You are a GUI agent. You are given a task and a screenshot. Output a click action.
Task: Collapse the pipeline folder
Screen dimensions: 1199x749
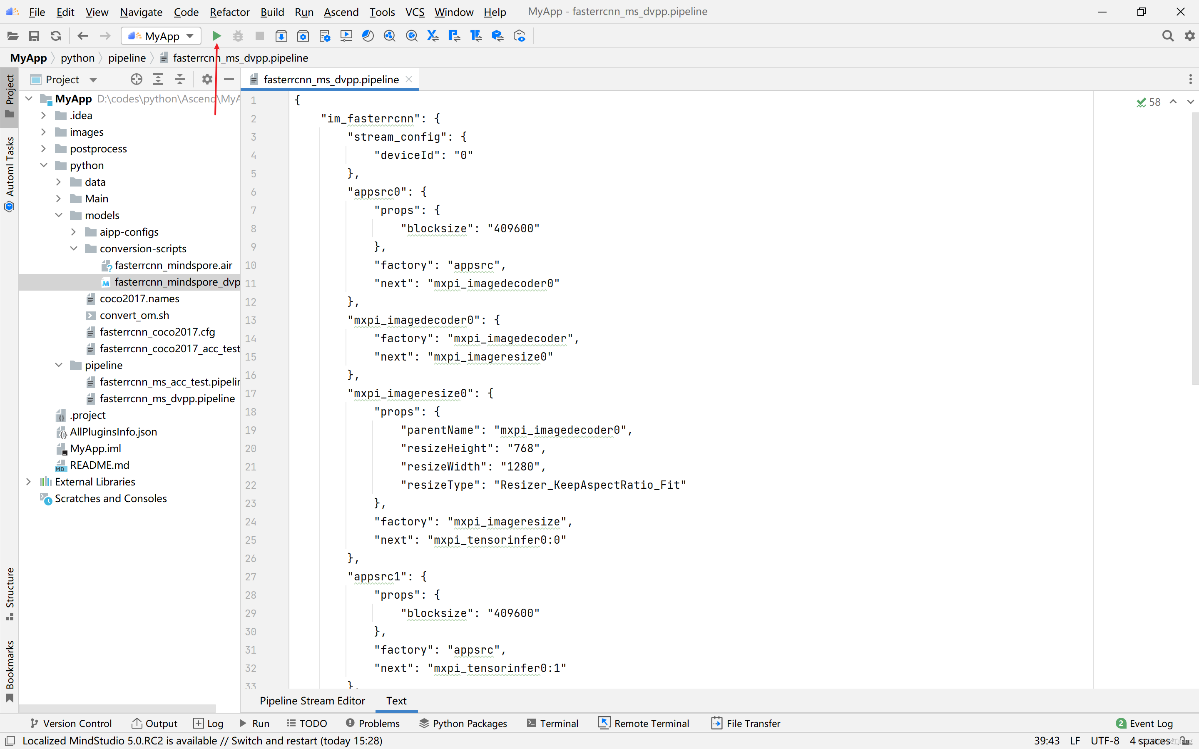[x=58, y=365]
